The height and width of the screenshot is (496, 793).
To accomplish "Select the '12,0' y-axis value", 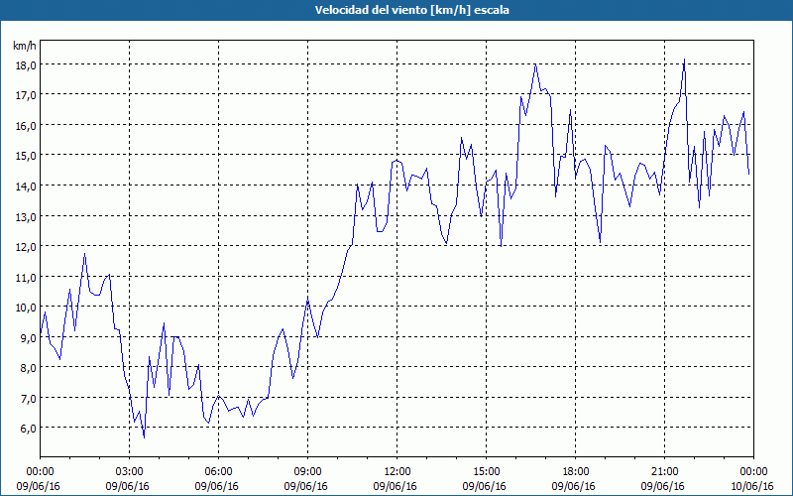I will [x=25, y=247].
